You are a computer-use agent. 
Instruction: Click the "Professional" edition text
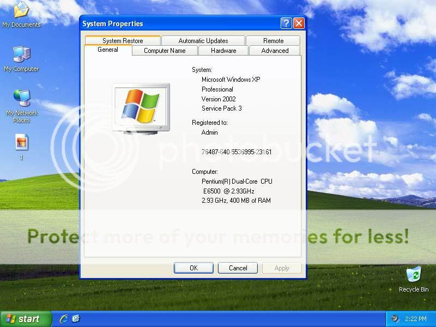(217, 89)
